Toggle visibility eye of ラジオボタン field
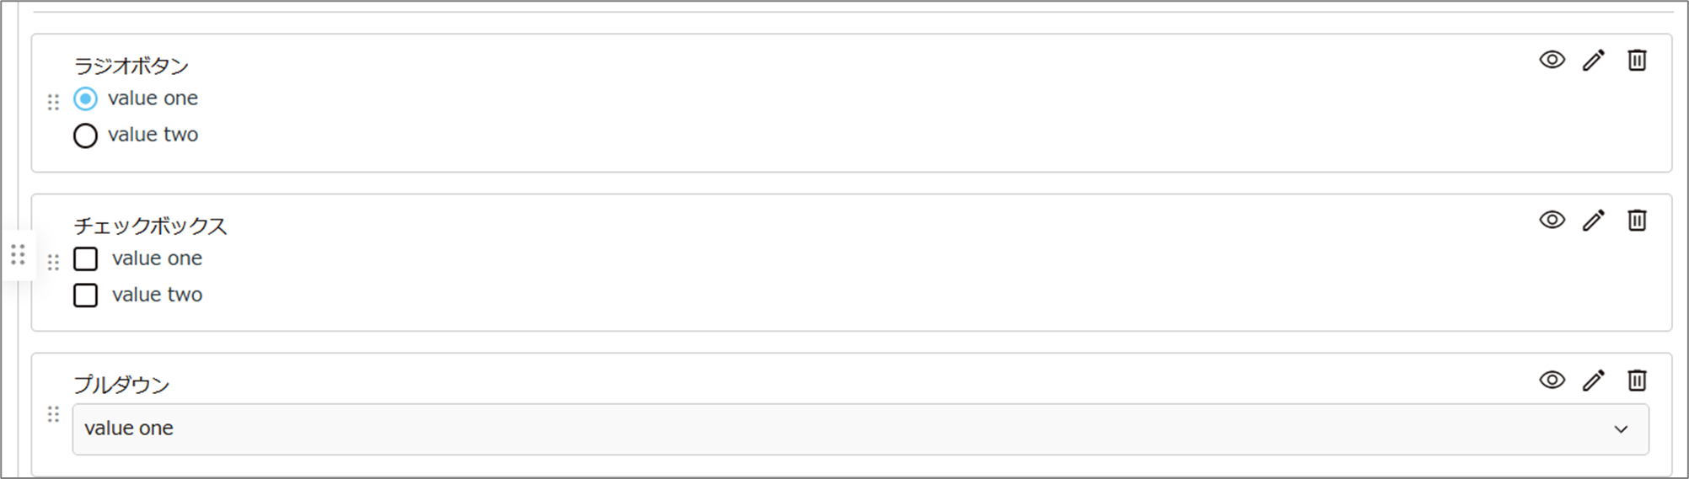The image size is (1689, 479). [1552, 60]
